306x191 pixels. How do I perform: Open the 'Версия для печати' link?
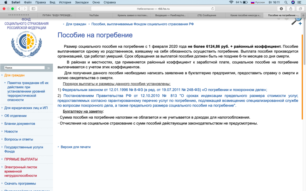[x=75, y=147]
